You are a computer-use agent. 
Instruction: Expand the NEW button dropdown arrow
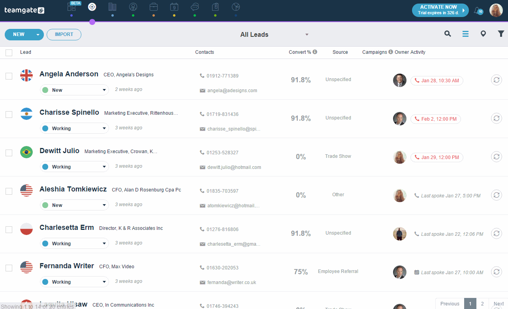[38, 35]
